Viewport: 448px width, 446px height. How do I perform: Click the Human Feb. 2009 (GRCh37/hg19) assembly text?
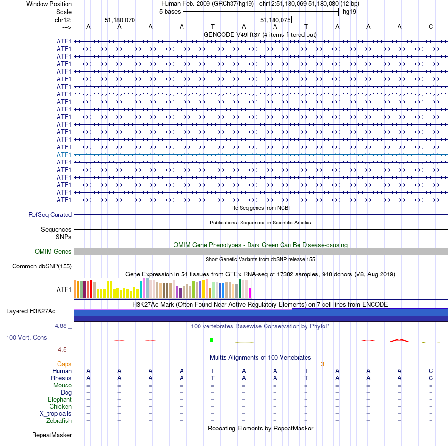point(207,4)
